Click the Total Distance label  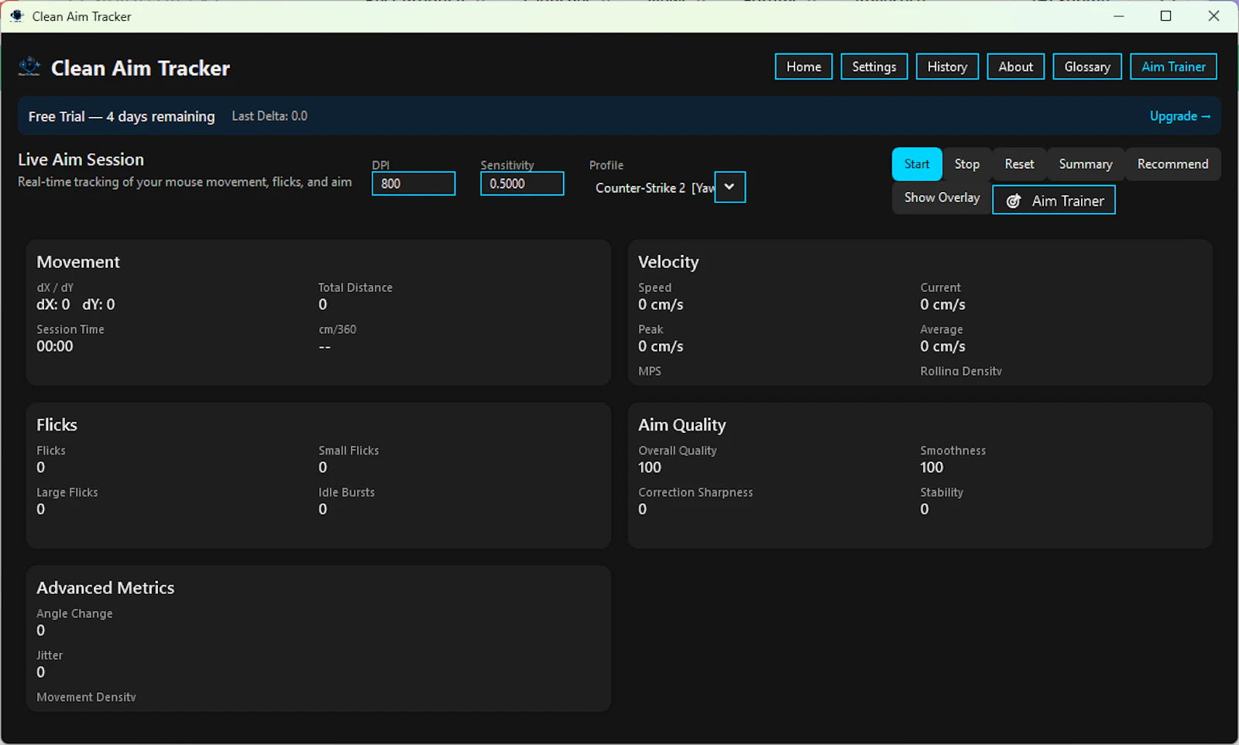[x=355, y=287]
